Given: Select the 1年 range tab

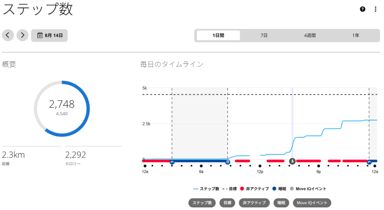Looking at the screenshot, I should (x=355, y=35).
